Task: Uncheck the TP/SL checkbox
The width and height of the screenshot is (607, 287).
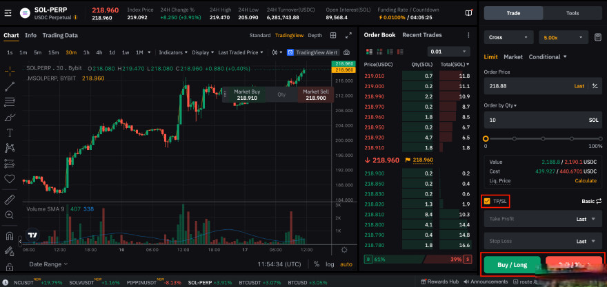Action: (x=487, y=201)
